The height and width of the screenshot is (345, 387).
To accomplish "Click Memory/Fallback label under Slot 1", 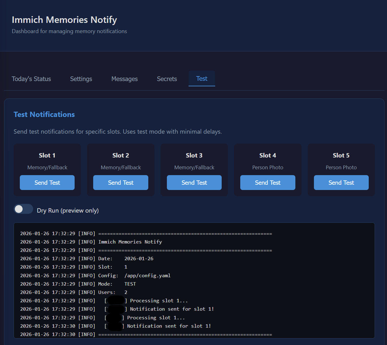I will (47, 167).
